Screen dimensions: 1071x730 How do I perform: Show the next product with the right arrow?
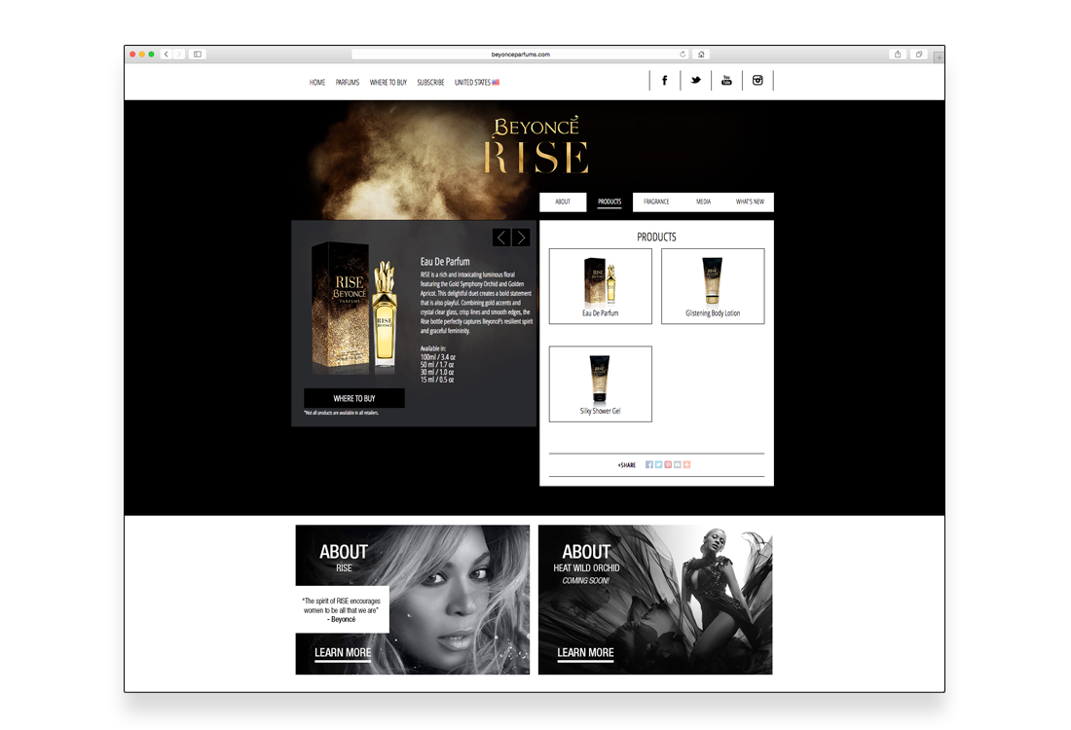coord(521,237)
